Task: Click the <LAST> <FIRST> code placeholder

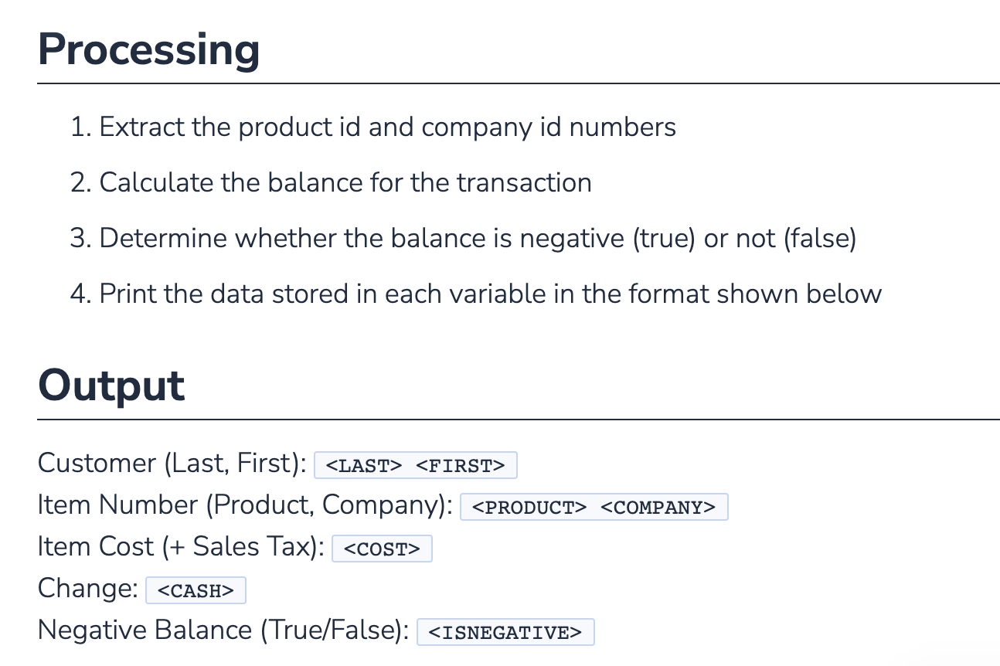Action: tap(416, 465)
